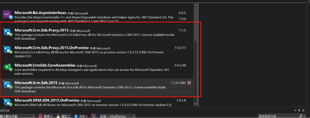Open the 生成 + IntelliSense dropdown
The height and width of the screenshot is (118, 310).
tap(118, 116)
